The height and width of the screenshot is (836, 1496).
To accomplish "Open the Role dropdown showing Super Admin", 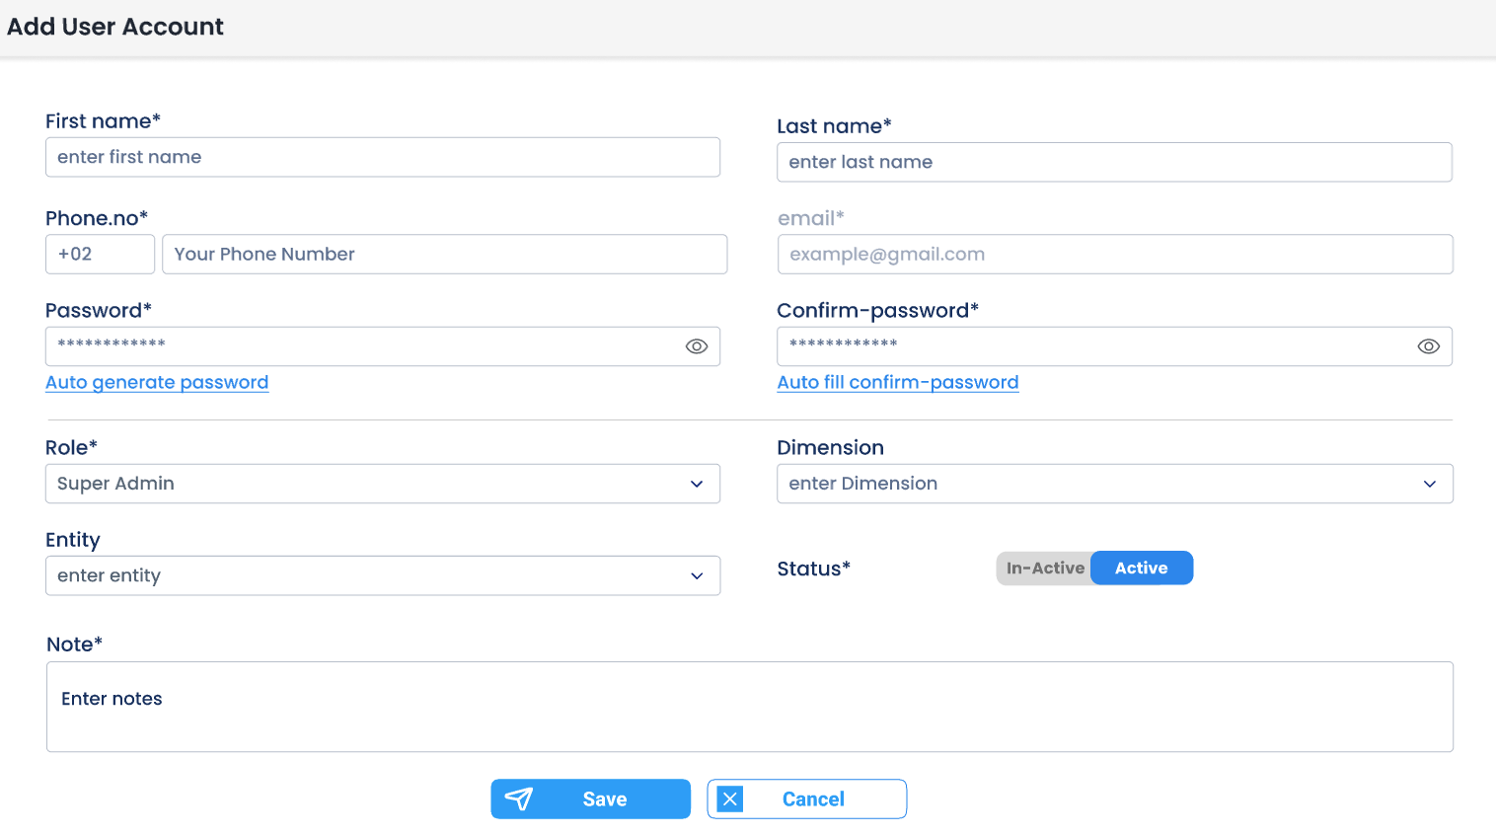I will [x=383, y=484].
